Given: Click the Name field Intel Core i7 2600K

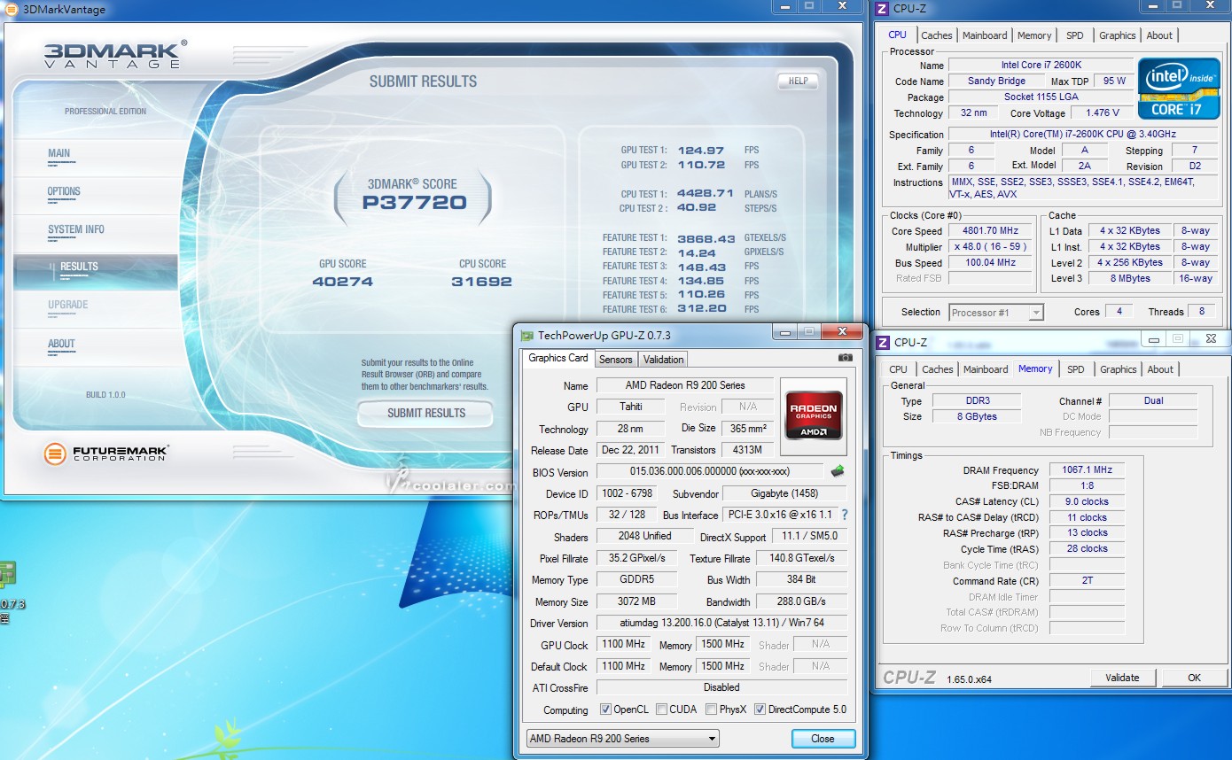Looking at the screenshot, I should coord(1041,66).
